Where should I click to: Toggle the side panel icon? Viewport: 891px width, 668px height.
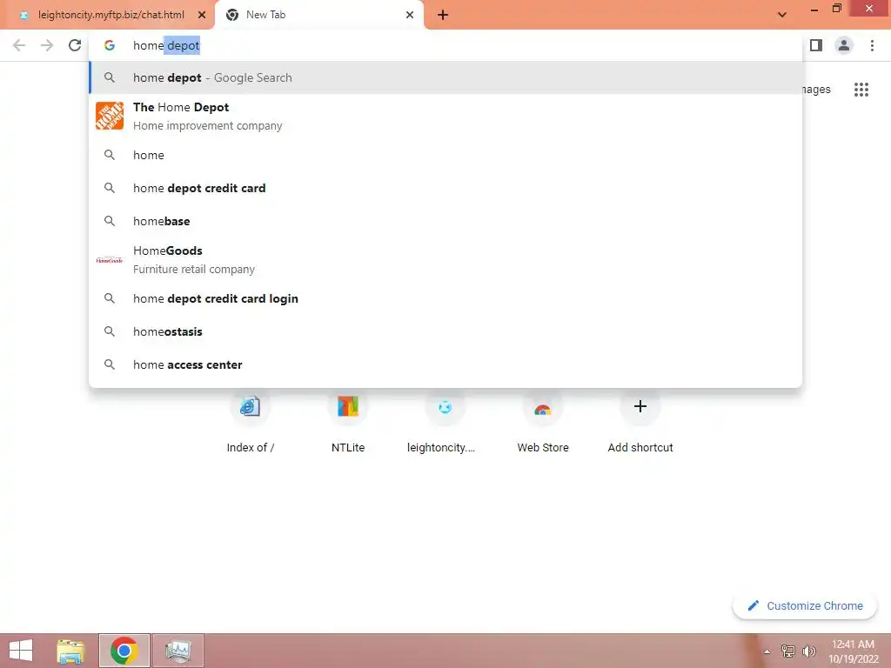[816, 45]
